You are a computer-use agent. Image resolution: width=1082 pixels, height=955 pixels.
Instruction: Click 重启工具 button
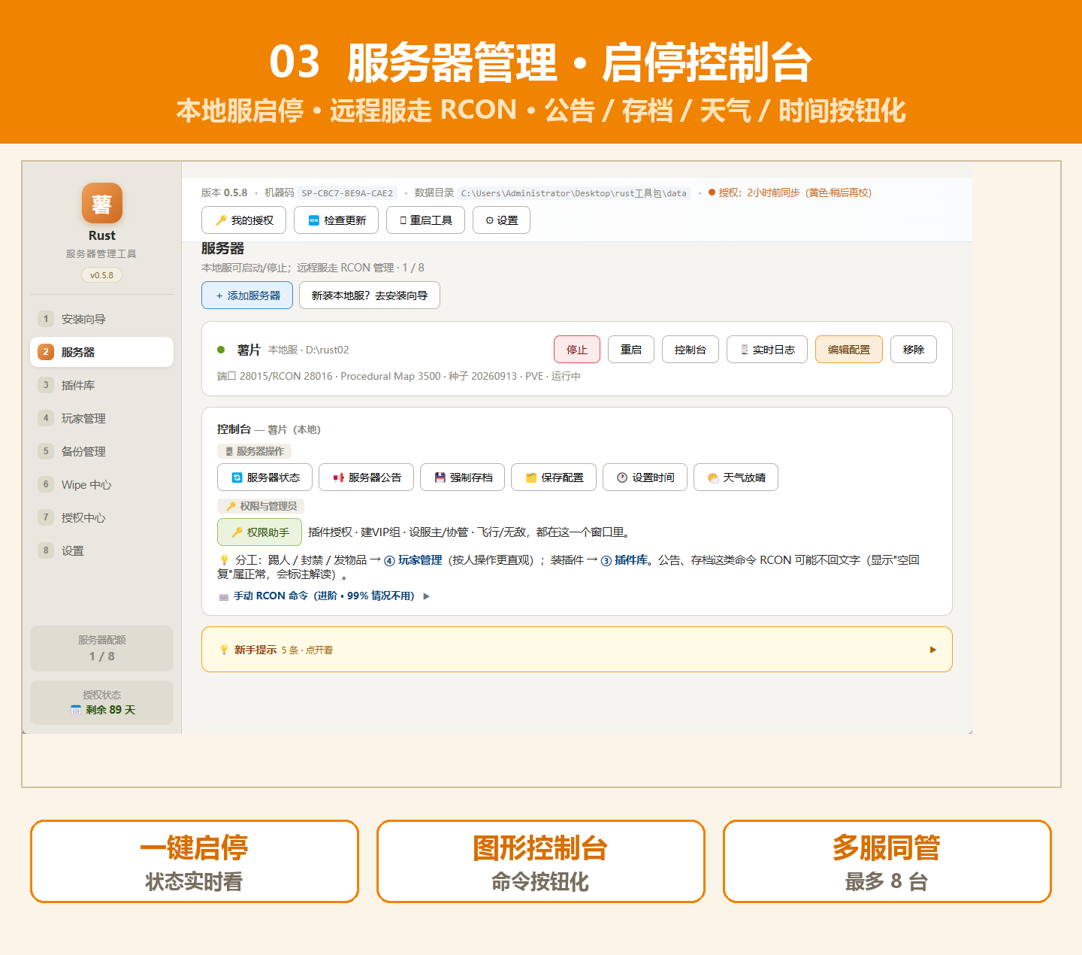[x=425, y=220]
